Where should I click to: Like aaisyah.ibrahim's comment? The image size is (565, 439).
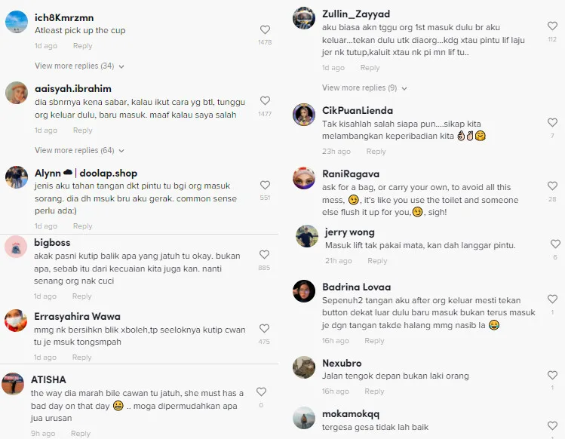(x=265, y=101)
